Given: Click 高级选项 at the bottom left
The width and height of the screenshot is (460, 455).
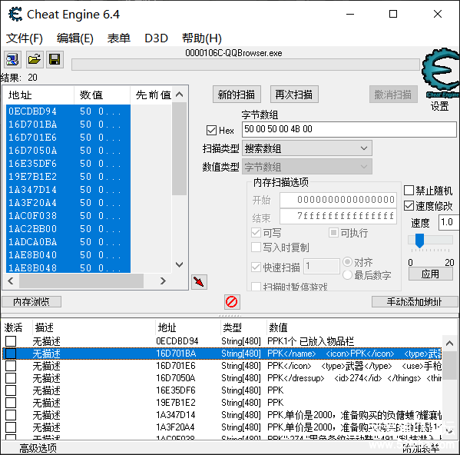Looking at the screenshot, I should coord(38,448).
